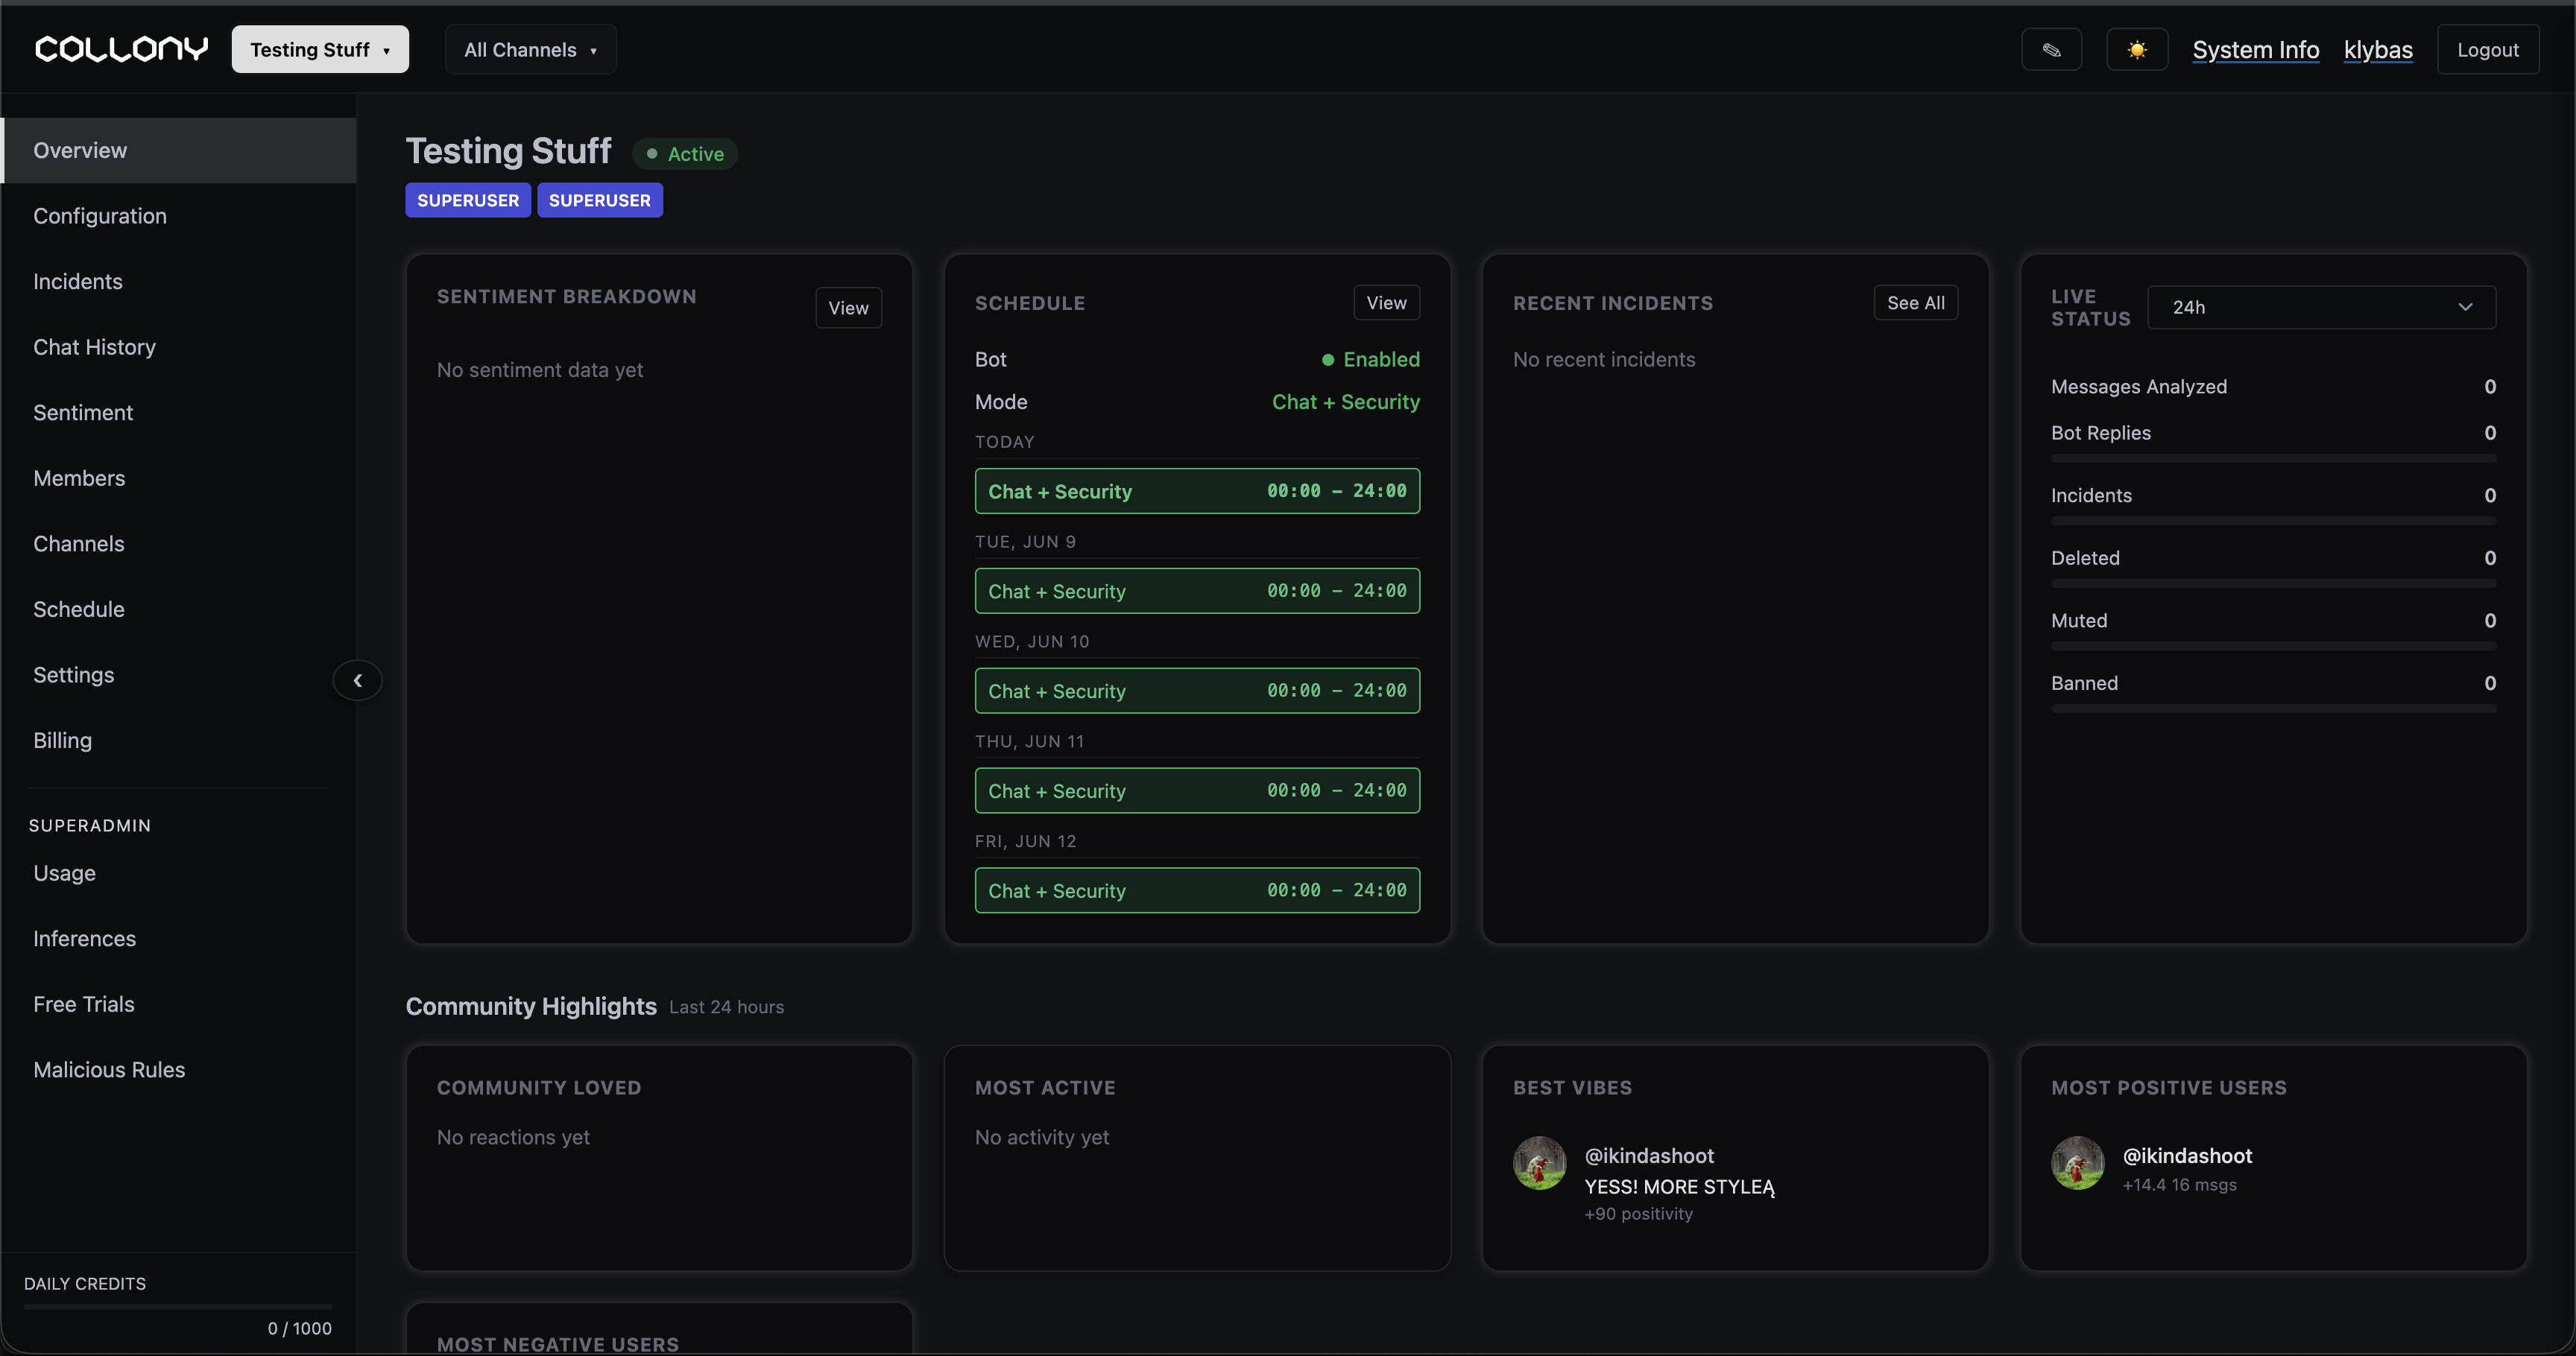The image size is (2576, 1356).
Task: Click '0 / 1000' daily credits value
Action: pyautogui.click(x=299, y=1328)
